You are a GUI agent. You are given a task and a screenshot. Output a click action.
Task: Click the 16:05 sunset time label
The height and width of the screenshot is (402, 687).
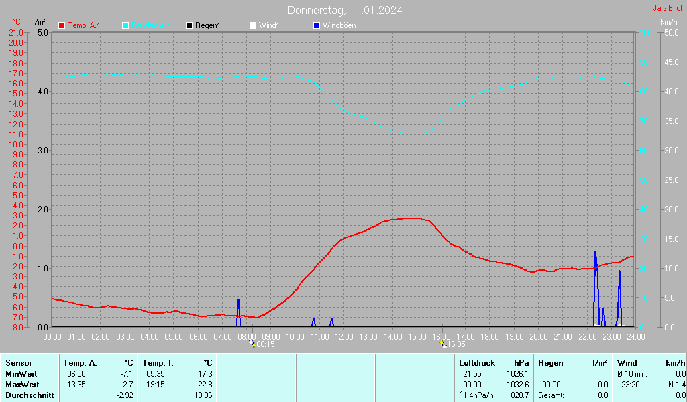(456, 344)
